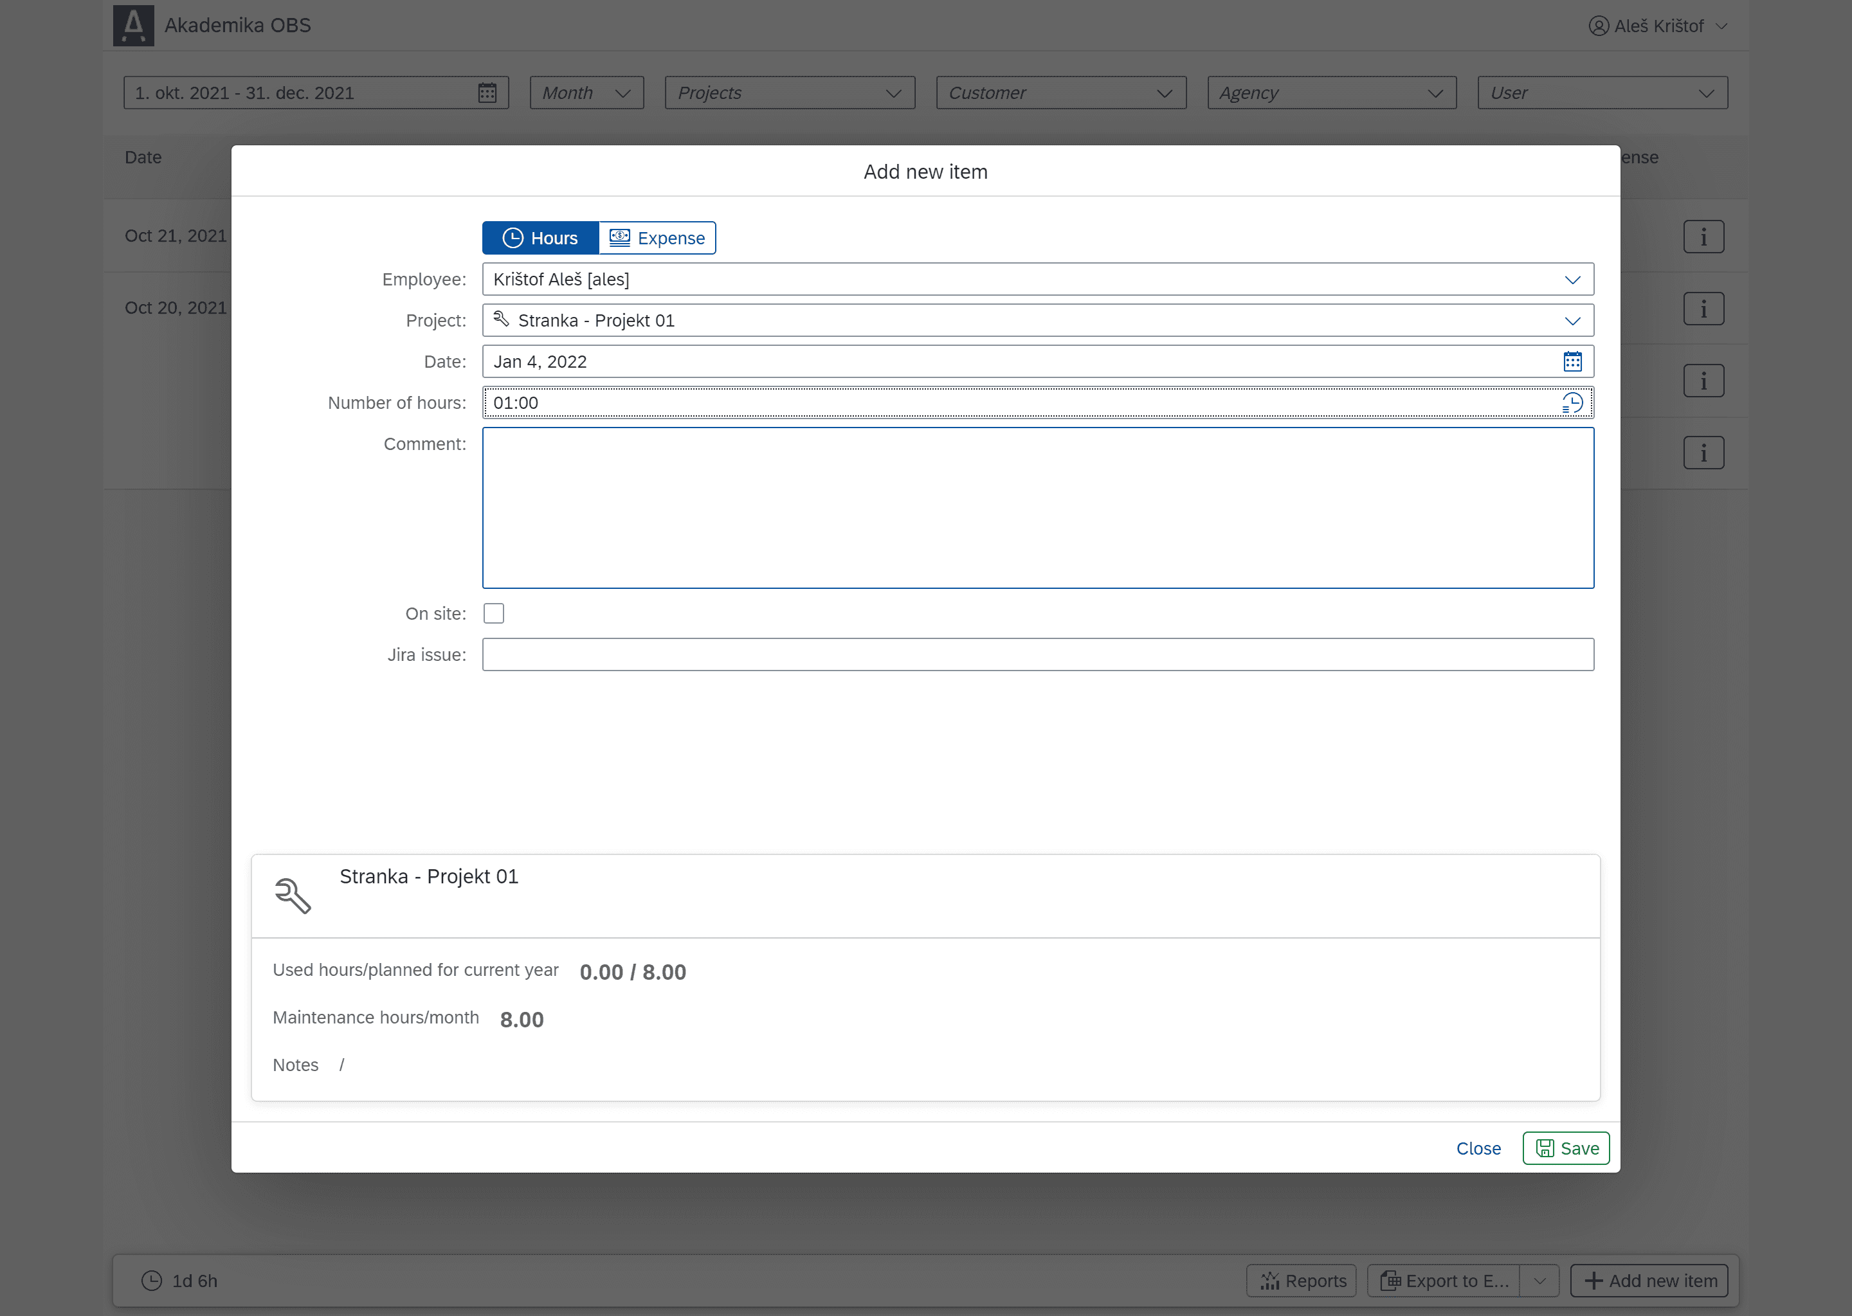Click the wrench icon in project card

pos(293,896)
